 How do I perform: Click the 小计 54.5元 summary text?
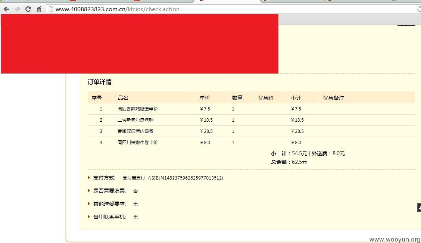click(x=289, y=153)
